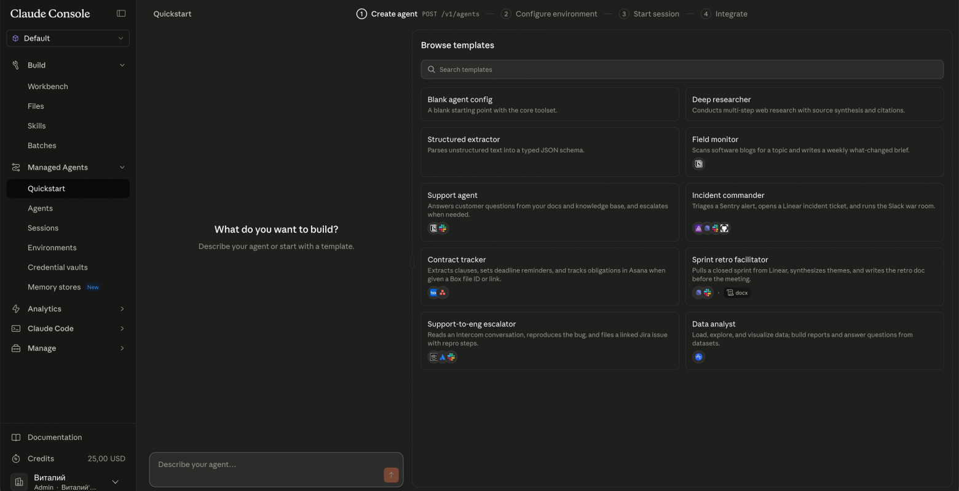Click the Amplitude icon on Data analyst card
Viewport: 959px width, 491px height.
(698, 357)
